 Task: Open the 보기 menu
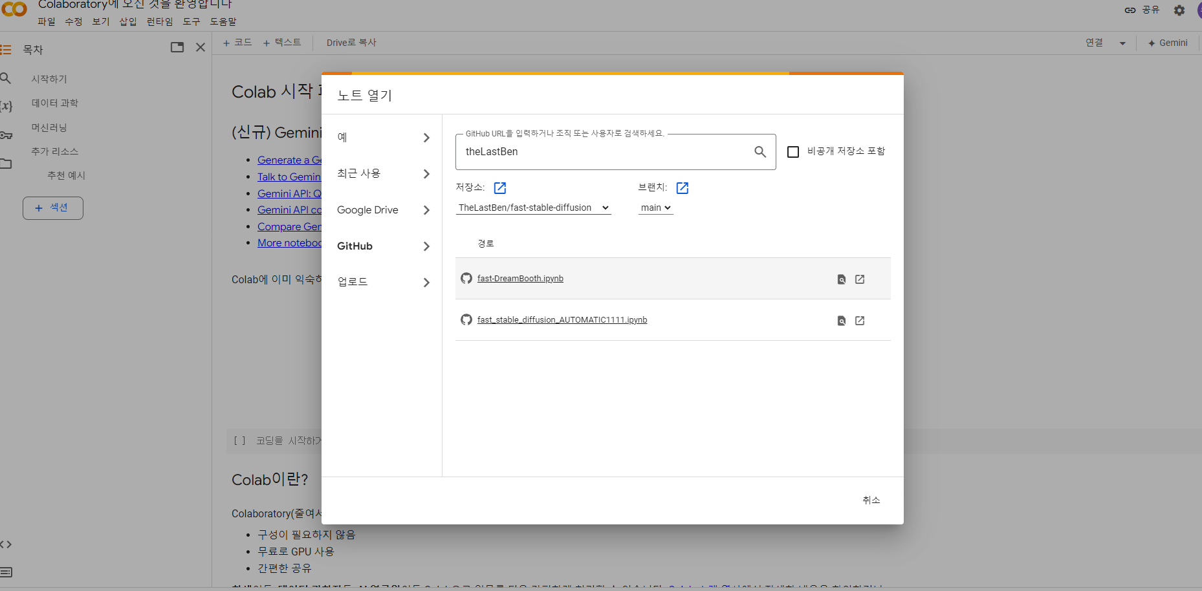click(x=101, y=21)
